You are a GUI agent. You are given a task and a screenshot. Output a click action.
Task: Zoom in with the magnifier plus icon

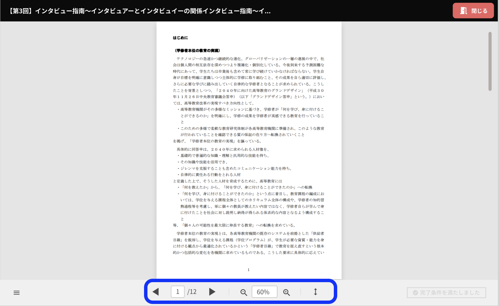(286, 292)
